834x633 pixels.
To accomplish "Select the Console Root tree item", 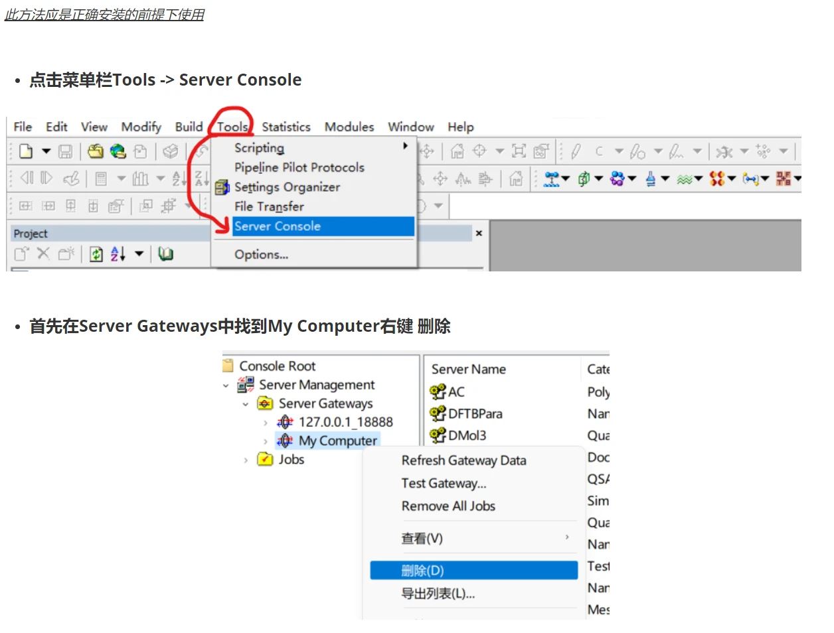I will pos(278,366).
